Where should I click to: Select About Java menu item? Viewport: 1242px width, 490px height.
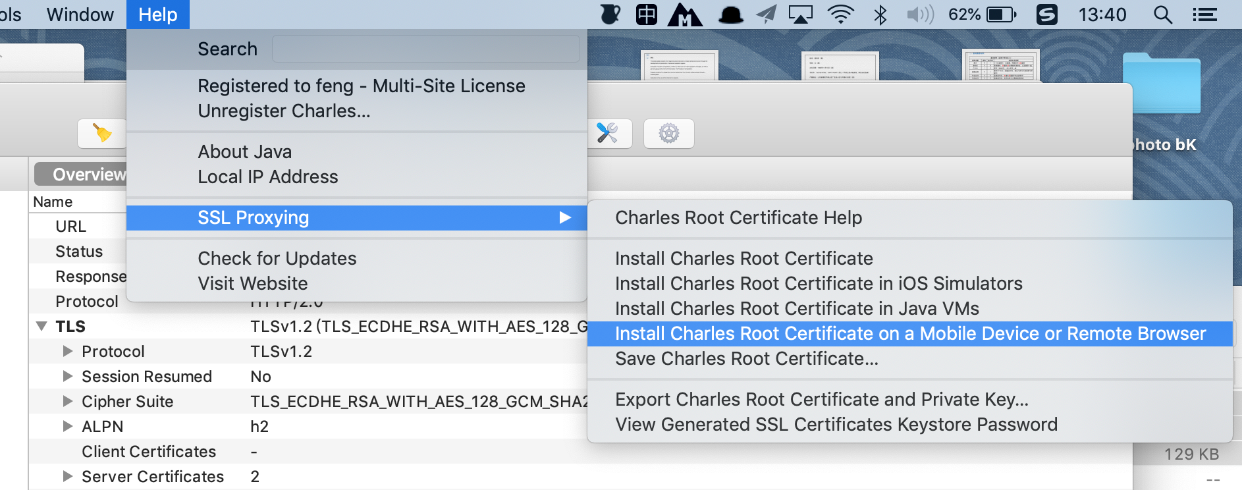[x=356, y=152]
